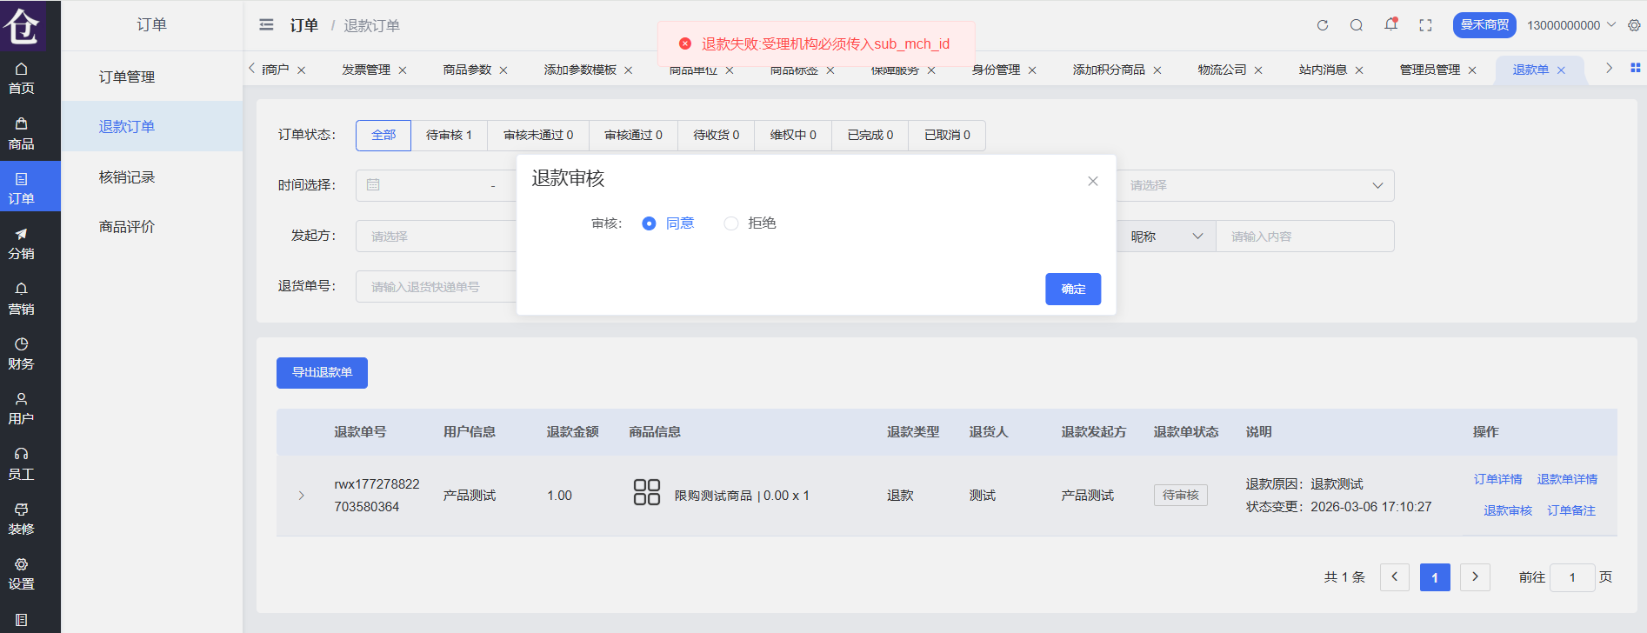Screen dimensions: 1647x633
Task: Click the 退货单号 input field
Action: 436,287
